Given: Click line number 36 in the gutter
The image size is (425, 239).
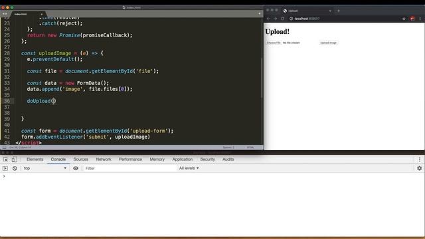Looking at the screenshot, I should click(x=7, y=101).
